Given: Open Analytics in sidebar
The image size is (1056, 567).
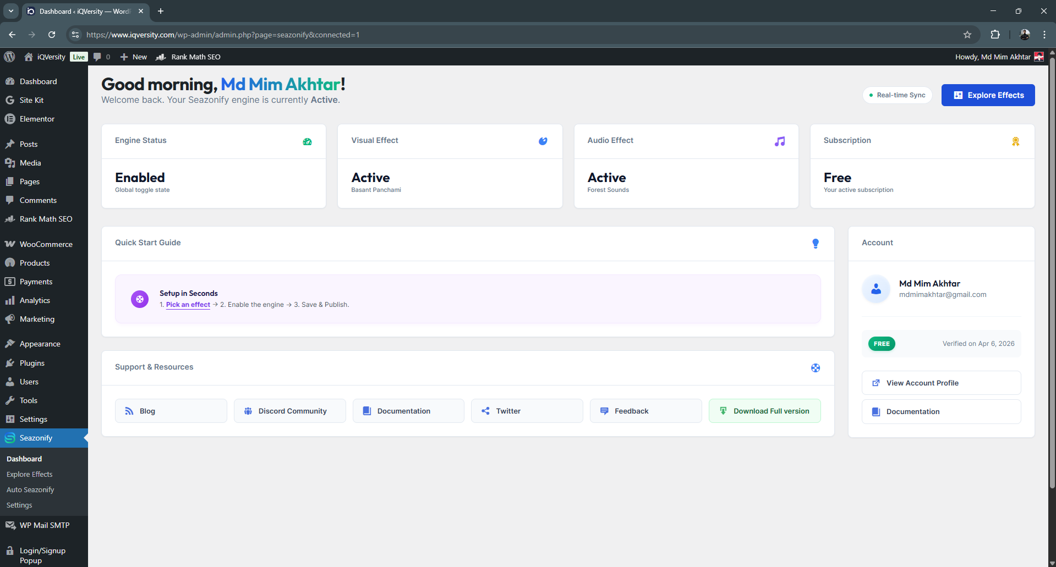Looking at the screenshot, I should [x=44, y=300].
